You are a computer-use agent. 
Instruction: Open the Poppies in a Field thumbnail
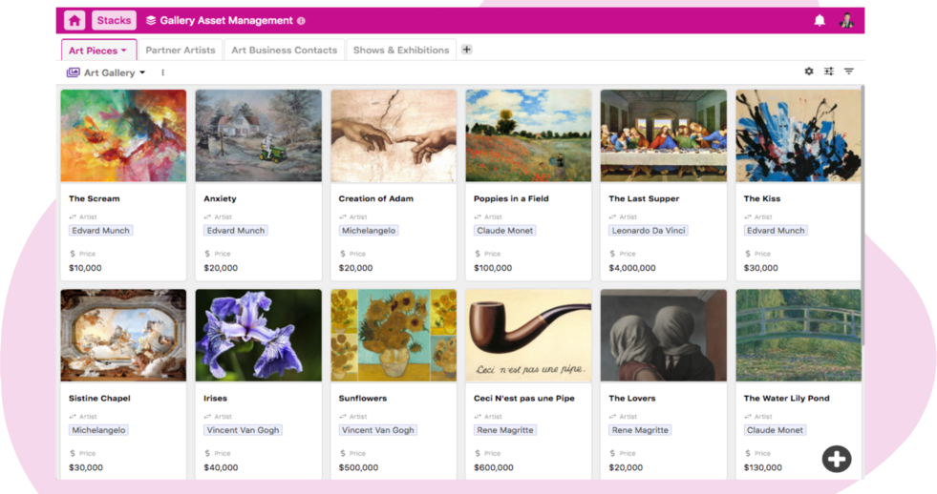[528, 135]
